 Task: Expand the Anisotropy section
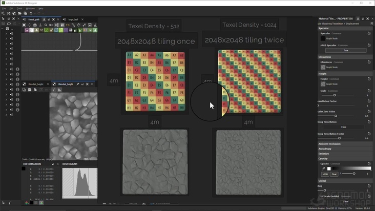click(325, 149)
